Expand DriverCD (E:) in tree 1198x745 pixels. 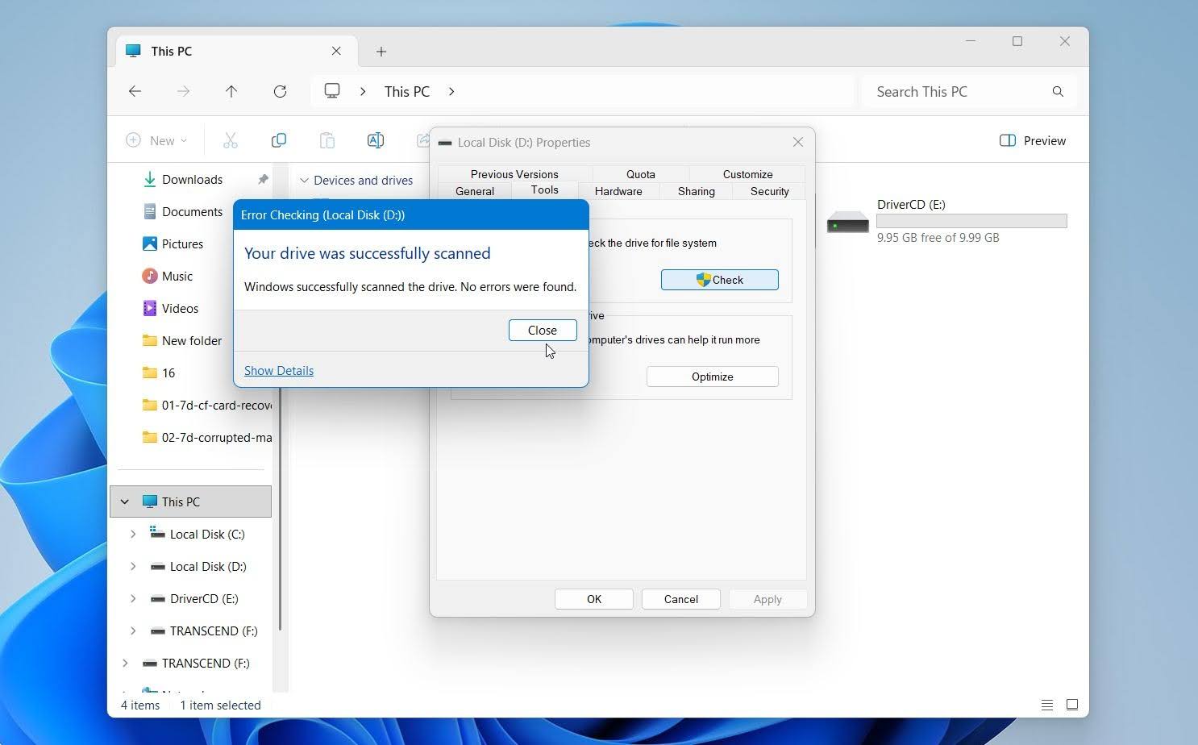[133, 598]
